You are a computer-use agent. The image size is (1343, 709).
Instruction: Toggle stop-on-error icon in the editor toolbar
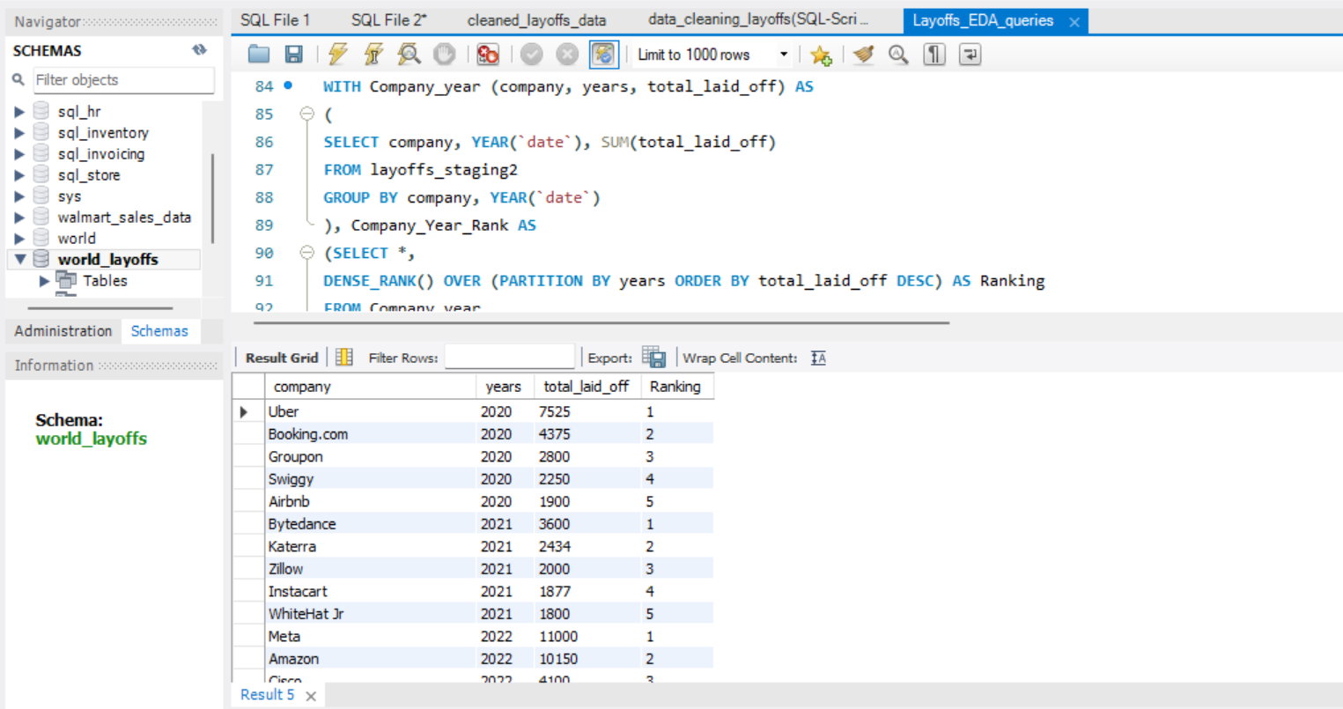[x=488, y=55]
